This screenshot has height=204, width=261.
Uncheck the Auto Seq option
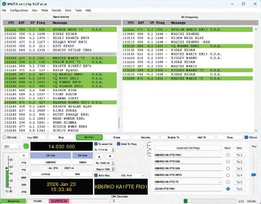pos(96,175)
